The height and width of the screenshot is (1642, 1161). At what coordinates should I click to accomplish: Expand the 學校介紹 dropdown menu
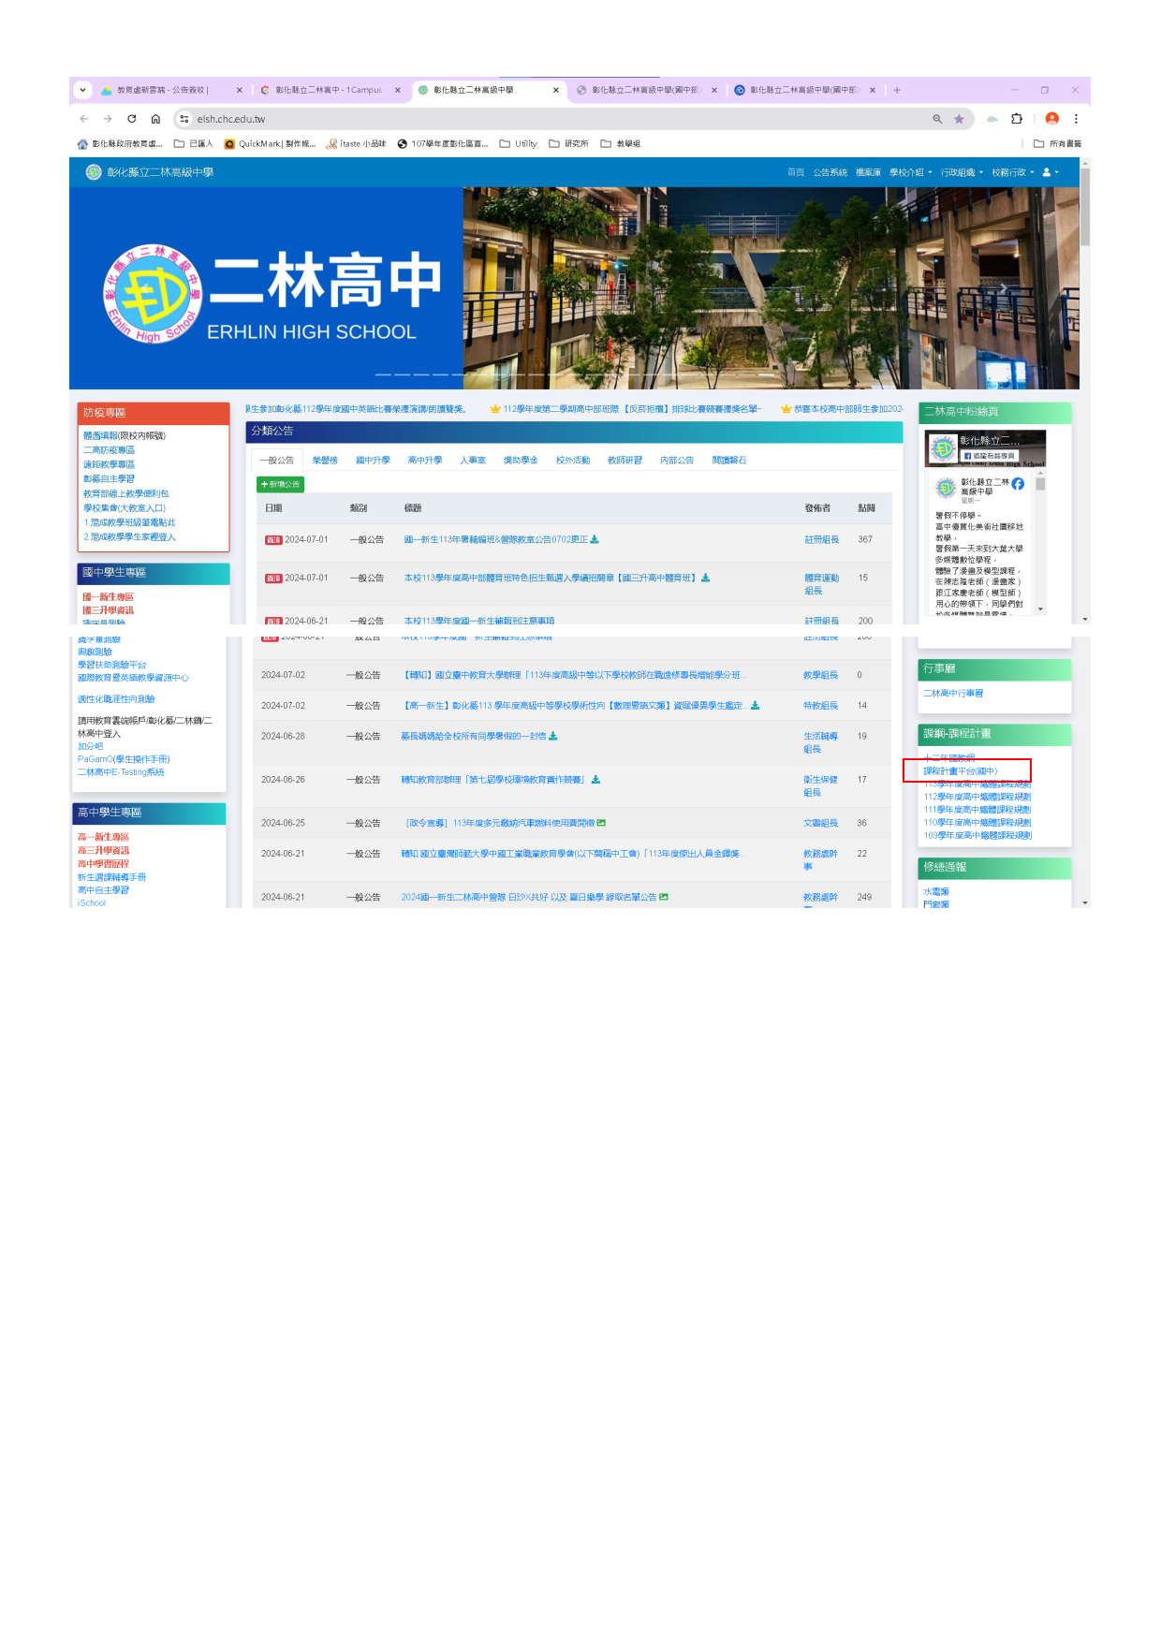(x=911, y=172)
